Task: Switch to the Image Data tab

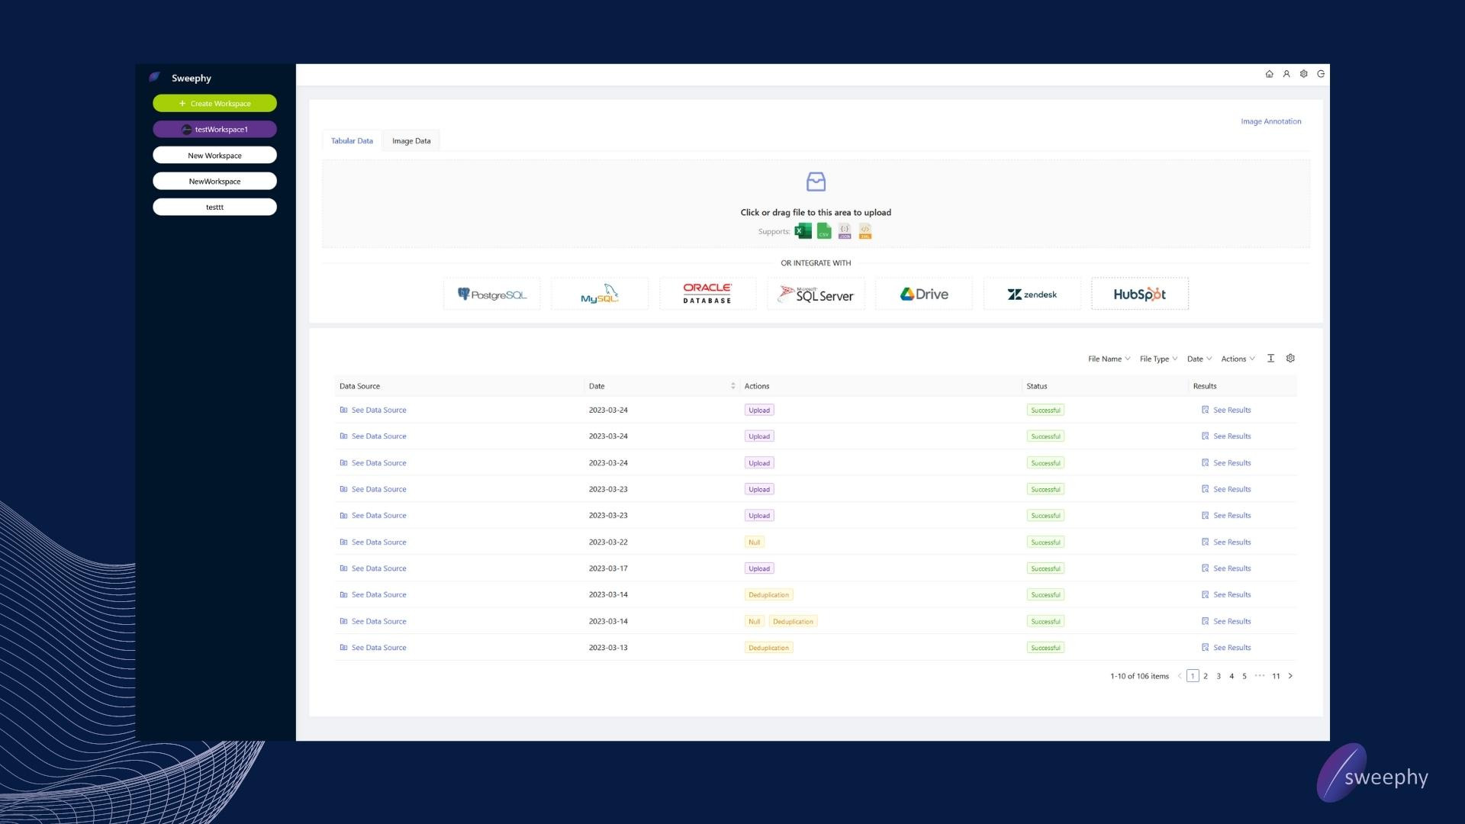Action: point(411,141)
